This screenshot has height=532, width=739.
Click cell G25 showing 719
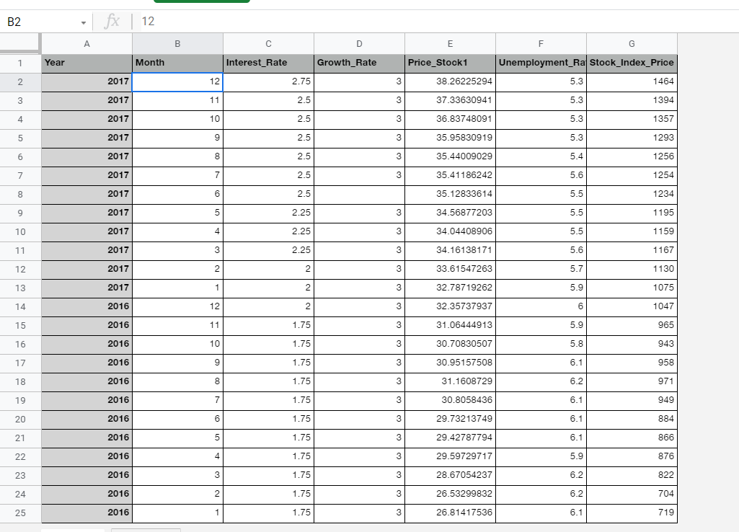pos(632,513)
